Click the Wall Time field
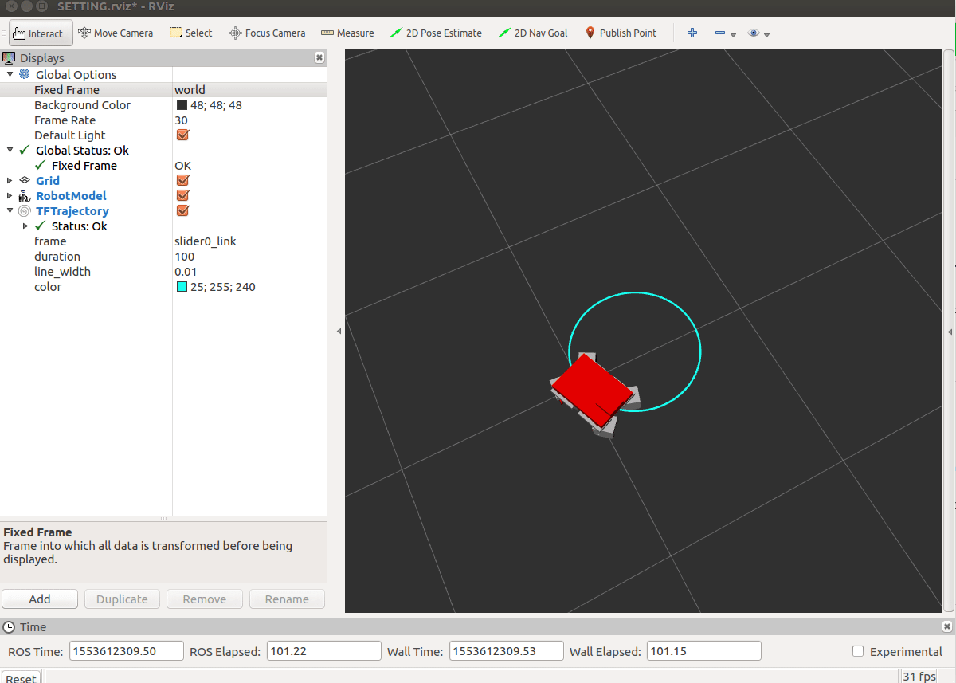956x683 pixels. click(507, 651)
